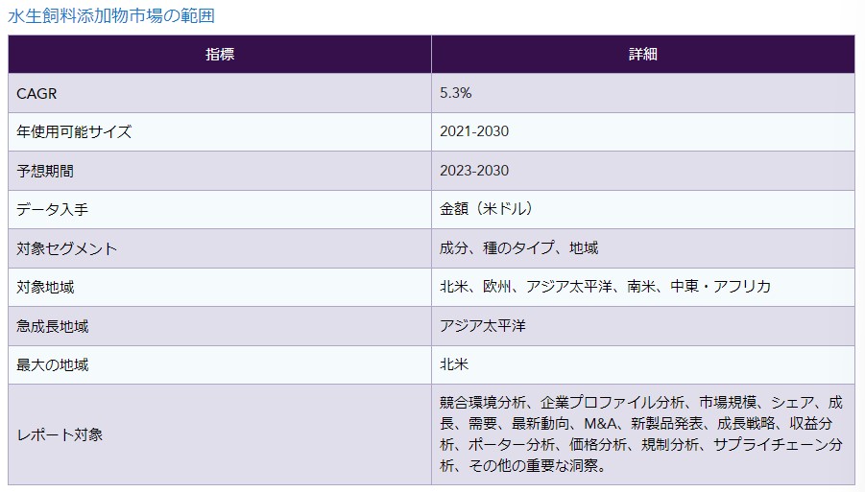
Task: Click アジア太平洋 in the 急成長地域 row
Action: coord(483,326)
